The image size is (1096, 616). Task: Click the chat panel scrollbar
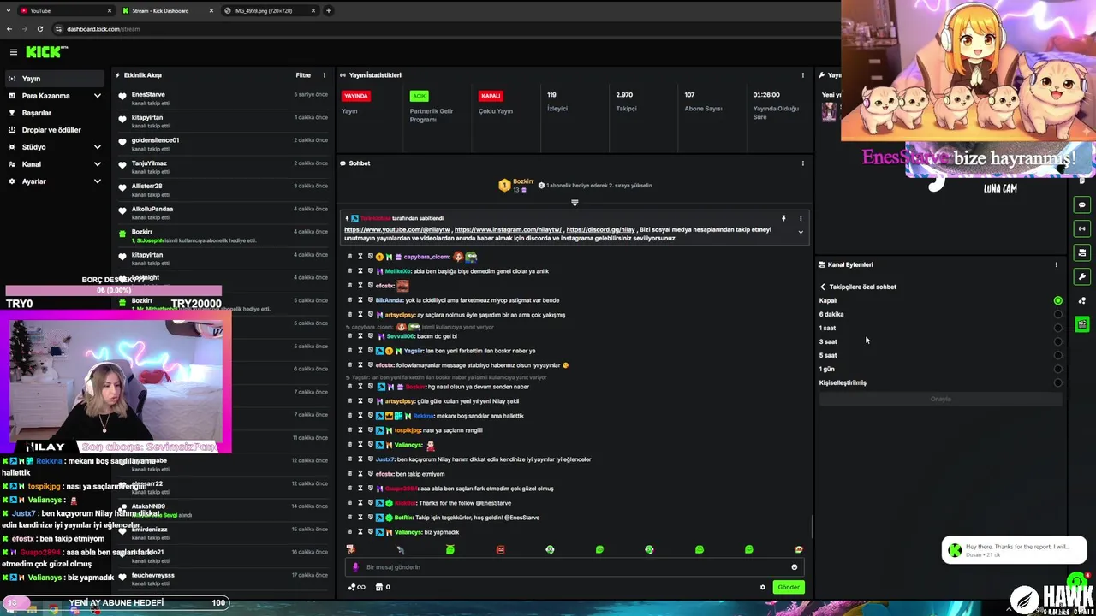coord(812,526)
